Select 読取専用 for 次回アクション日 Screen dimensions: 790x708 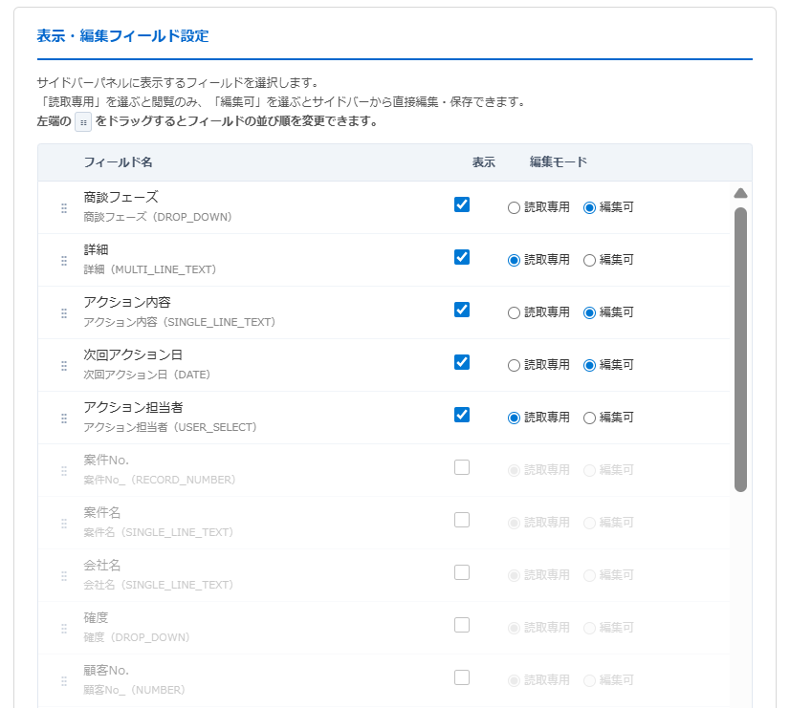coord(514,365)
